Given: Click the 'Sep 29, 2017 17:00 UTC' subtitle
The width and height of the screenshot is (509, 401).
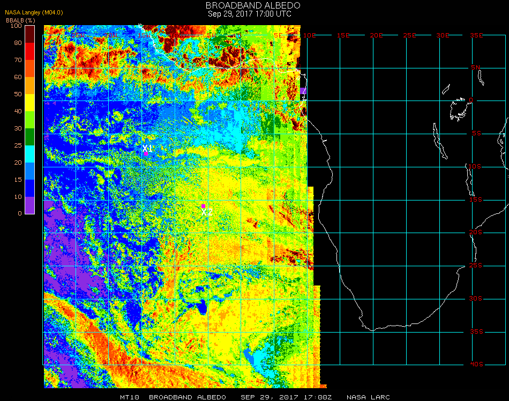Looking at the screenshot, I should point(250,14).
